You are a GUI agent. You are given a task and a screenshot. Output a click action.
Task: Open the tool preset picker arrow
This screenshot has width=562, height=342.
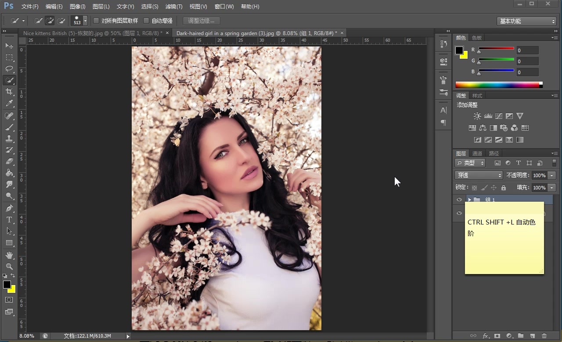coord(23,21)
